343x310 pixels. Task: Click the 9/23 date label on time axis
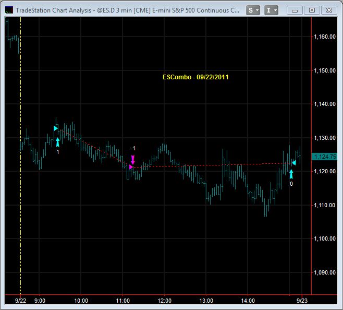303,301
